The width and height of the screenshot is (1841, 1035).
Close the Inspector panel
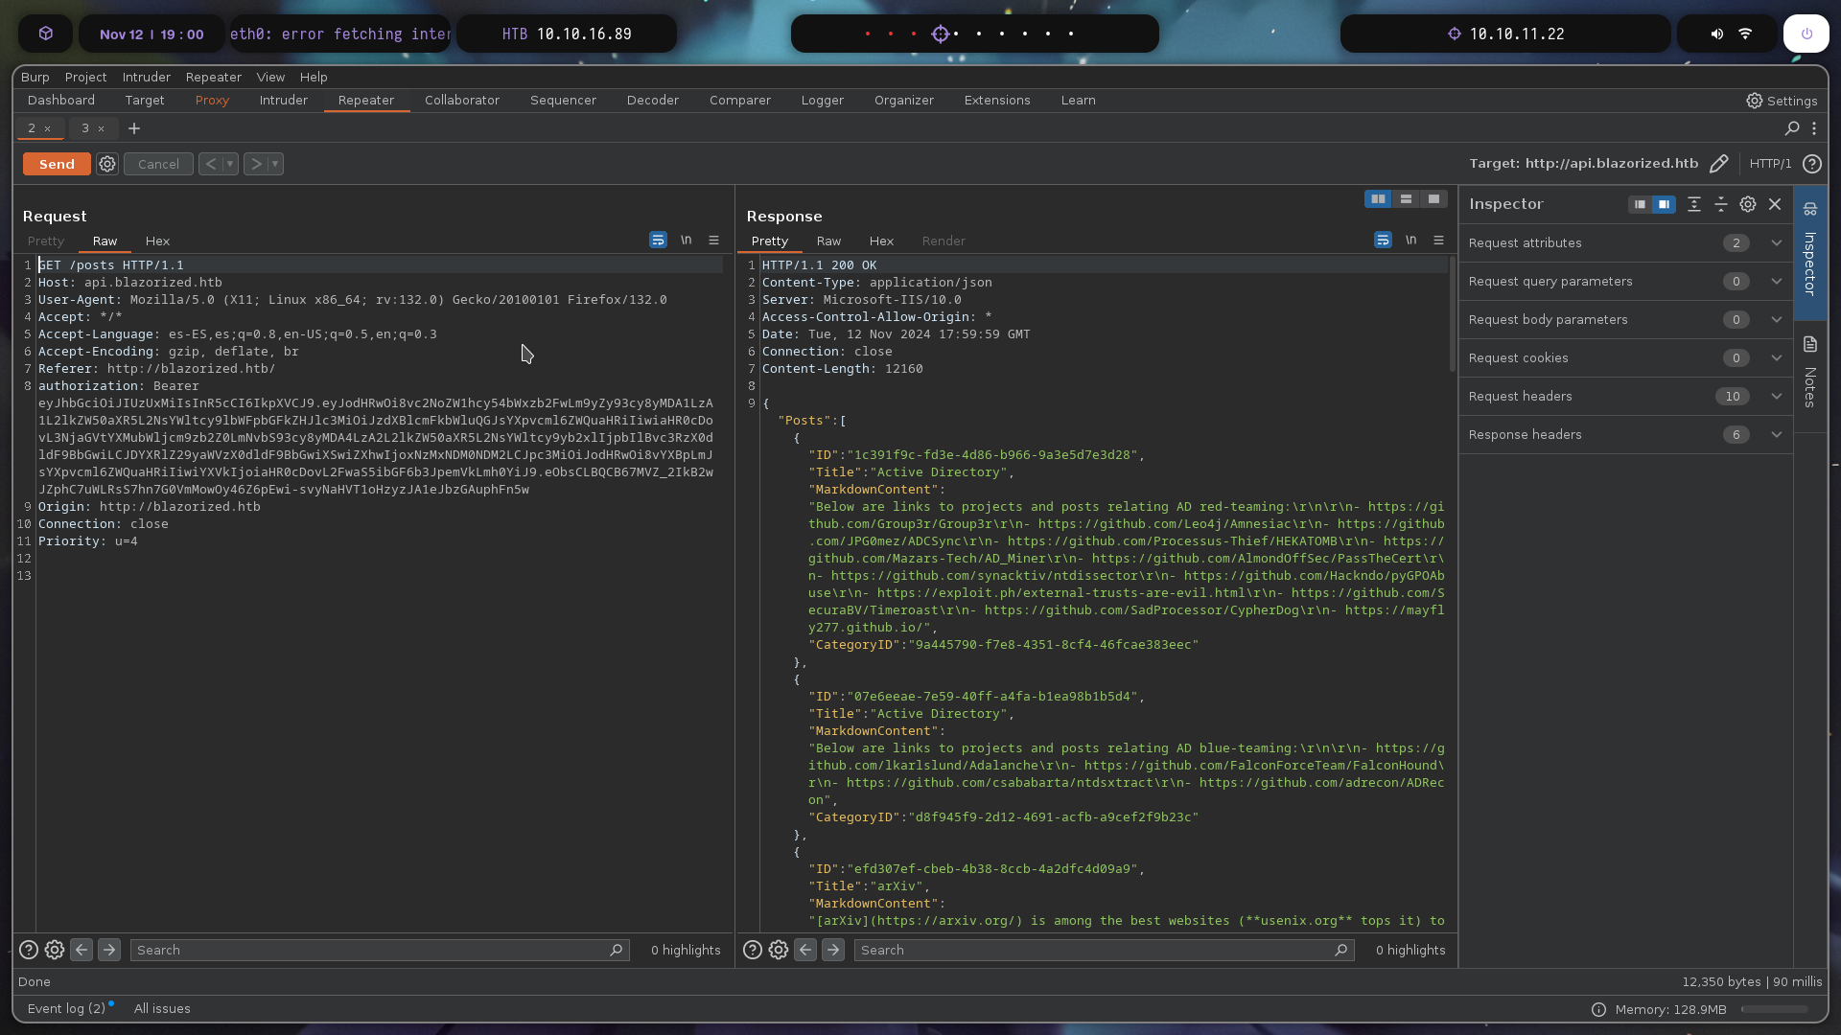coord(1775,204)
